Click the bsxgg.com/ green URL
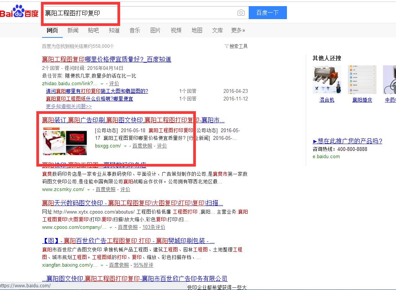Viewport: 396px width, 290px height. click(108, 146)
